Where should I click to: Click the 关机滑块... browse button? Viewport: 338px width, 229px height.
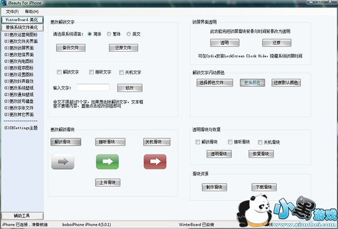click(x=157, y=142)
